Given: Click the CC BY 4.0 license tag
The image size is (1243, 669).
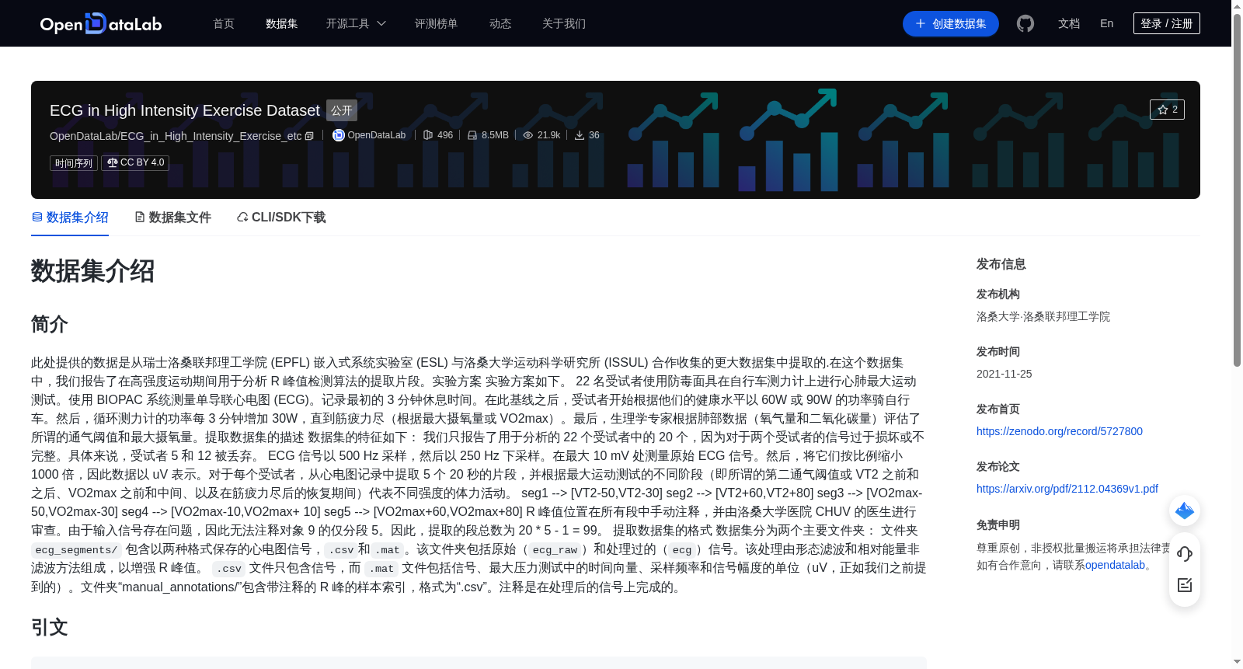Looking at the screenshot, I should click(135, 162).
